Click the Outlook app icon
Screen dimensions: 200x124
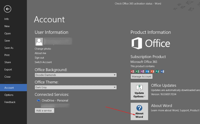click(147, 71)
